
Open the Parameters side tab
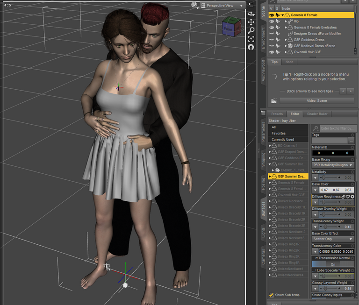pos(263,131)
